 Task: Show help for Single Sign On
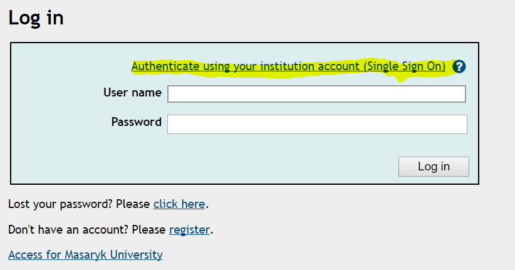pyautogui.click(x=459, y=66)
